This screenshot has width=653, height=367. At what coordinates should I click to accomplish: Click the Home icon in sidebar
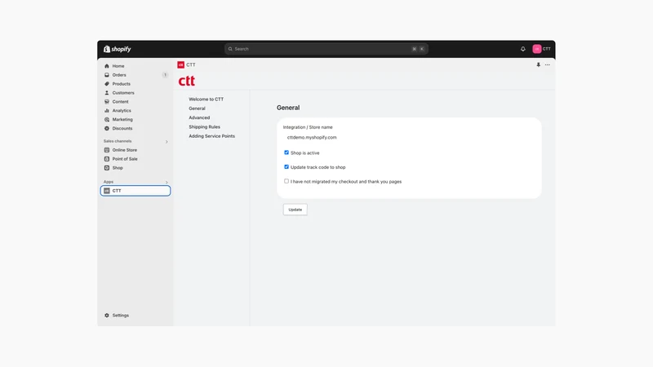click(107, 66)
